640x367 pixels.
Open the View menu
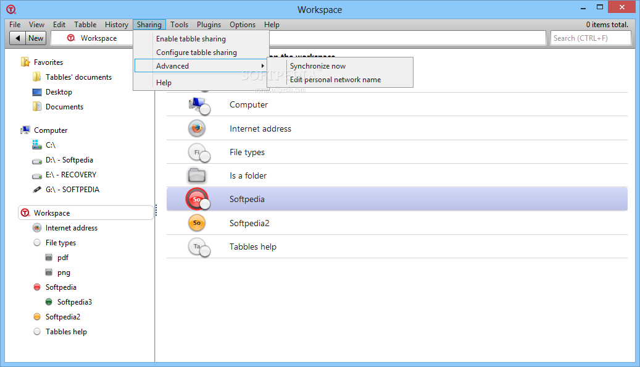pos(36,25)
